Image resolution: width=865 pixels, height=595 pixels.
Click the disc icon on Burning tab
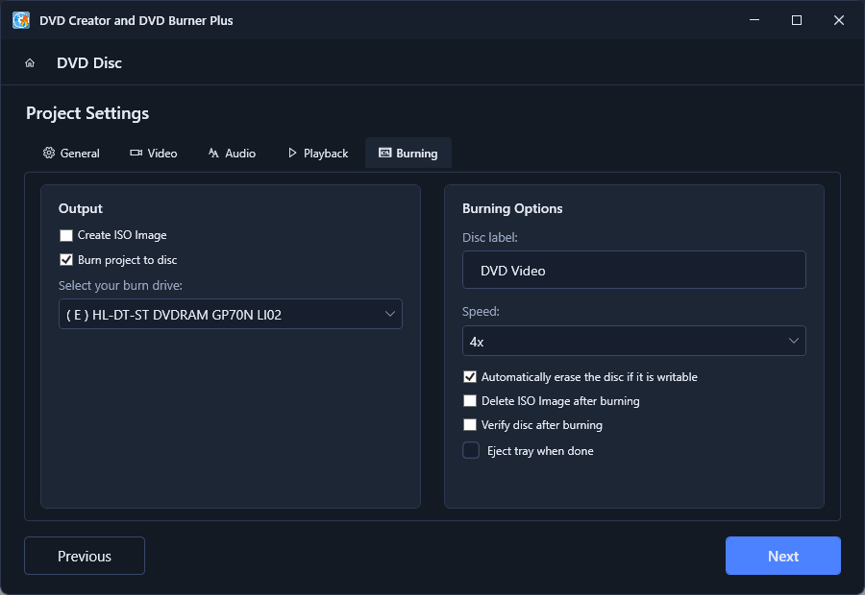point(384,153)
